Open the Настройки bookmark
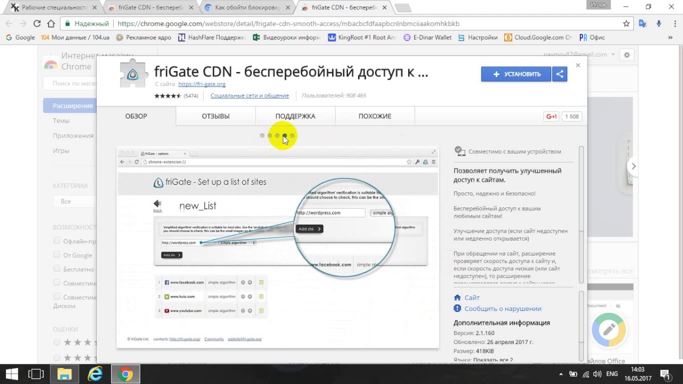683x384 pixels. tap(478, 38)
